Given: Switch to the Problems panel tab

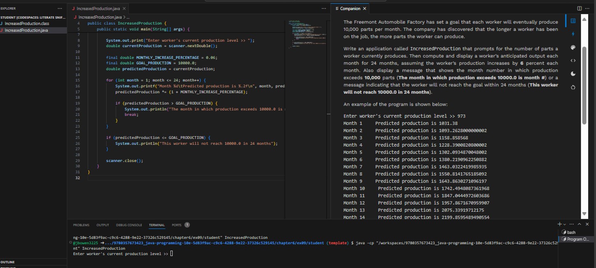Looking at the screenshot, I should (81, 225).
